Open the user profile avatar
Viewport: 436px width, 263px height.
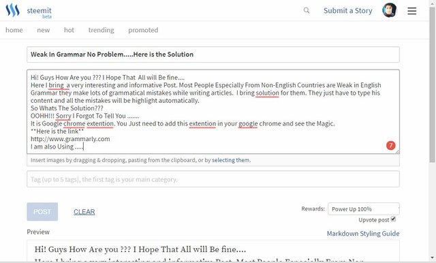coord(389,10)
